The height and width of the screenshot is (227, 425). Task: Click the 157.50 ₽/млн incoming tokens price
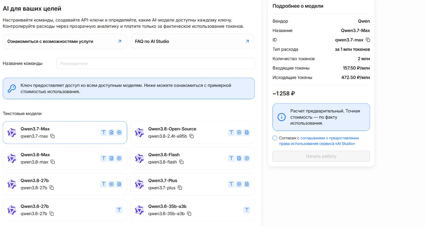coord(356,68)
